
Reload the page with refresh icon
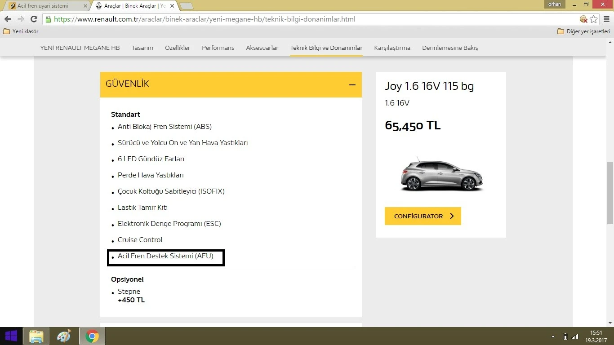point(34,19)
